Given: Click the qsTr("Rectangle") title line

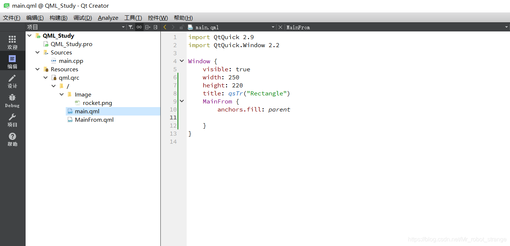Looking at the screenshot, I should [x=247, y=93].
